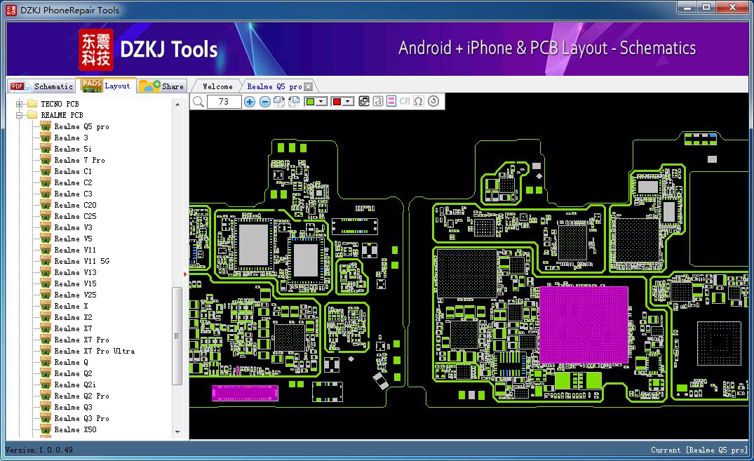Open Realme X50 layout
Image resolution: width=754 pixels, height=461 pixels.
point(75,429)
